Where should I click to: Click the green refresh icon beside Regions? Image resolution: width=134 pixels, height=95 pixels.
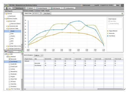coord(21,51)
